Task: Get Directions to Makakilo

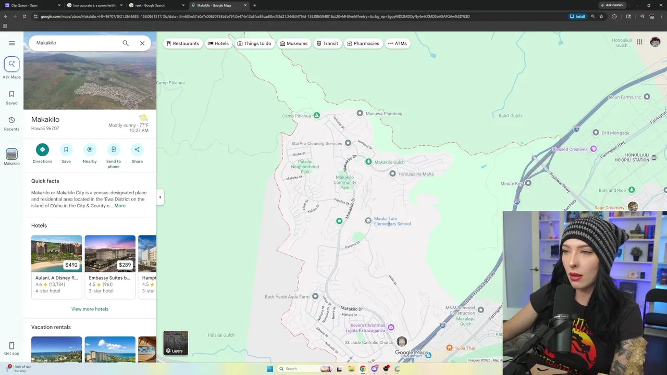Action: (x=42, y=154)
